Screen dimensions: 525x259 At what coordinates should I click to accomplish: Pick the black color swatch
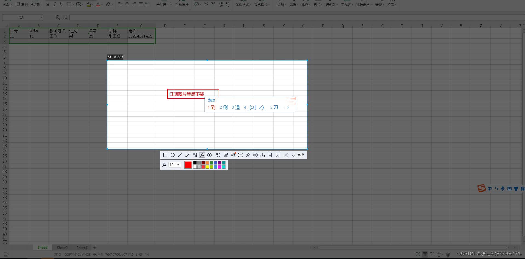click(x=195, y=163)
